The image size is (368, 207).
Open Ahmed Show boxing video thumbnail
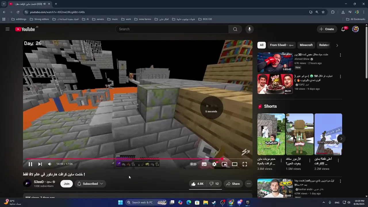click(x=275, y=62)
